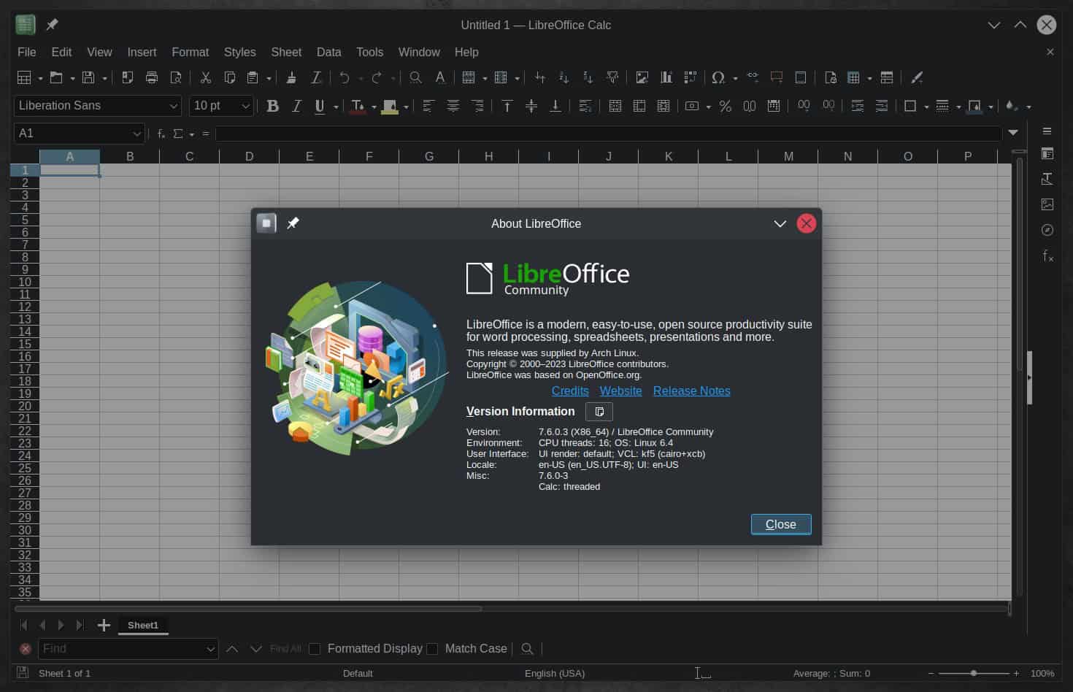
Task: Click the Cut scissors icon in Calc toolbar
Action: (x=206, y=77)
